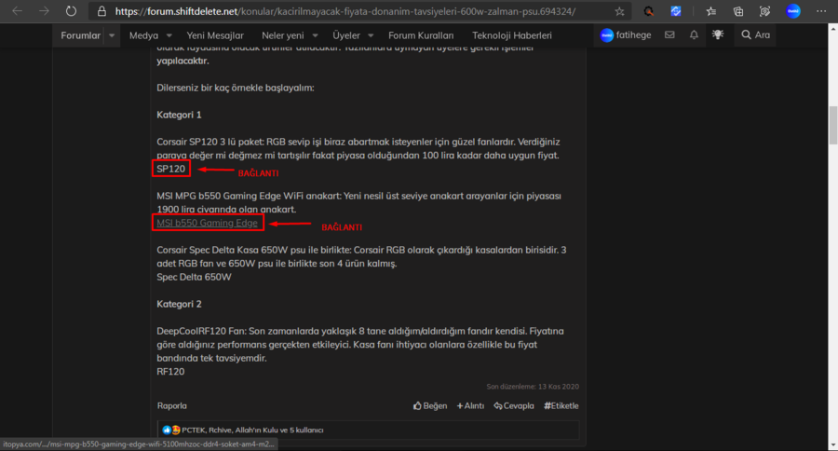Open the fatihege user account menu

click(x=626, y=35)
